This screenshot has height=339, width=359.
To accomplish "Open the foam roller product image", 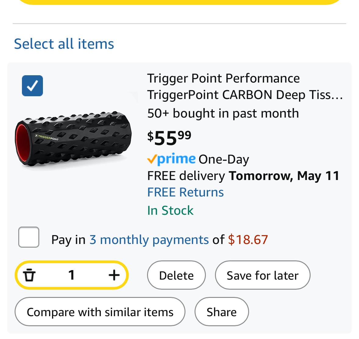I will pos(73,139).
